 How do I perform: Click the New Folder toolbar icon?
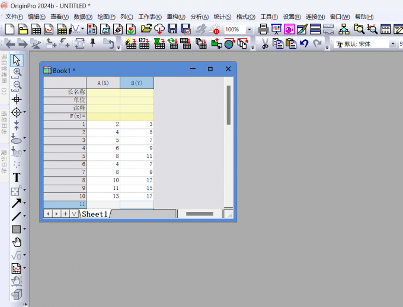pos(23,29)
